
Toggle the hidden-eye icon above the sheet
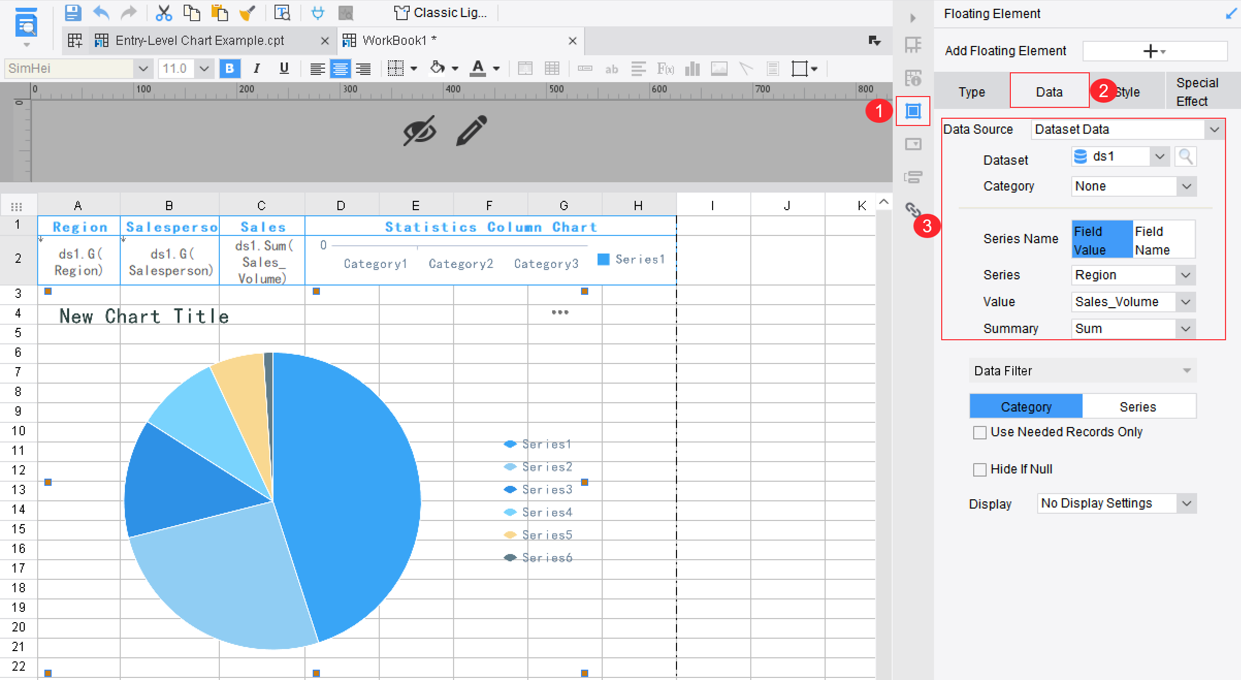coord(420,130)
